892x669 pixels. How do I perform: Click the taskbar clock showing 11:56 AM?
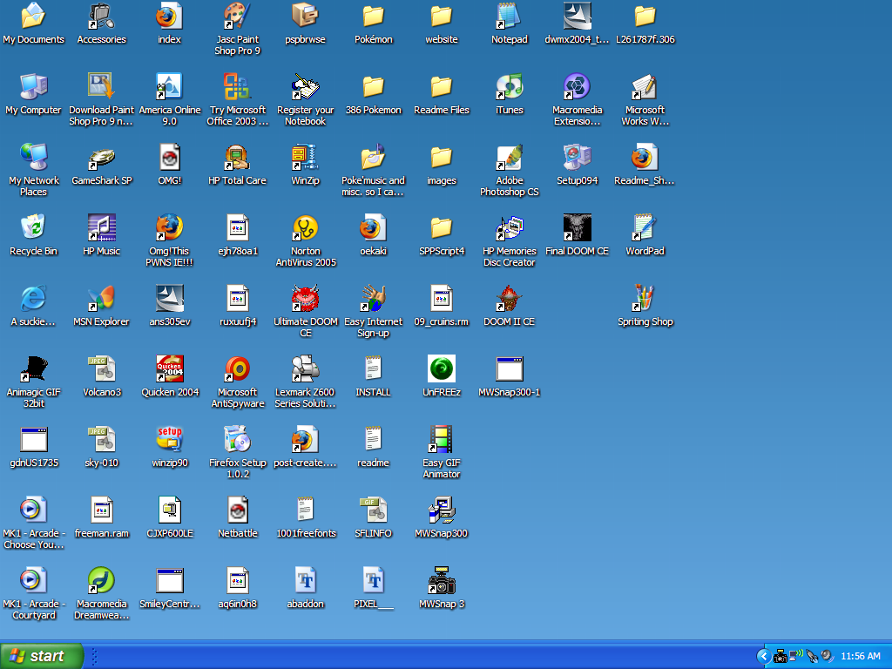click(x=860, y=657)
